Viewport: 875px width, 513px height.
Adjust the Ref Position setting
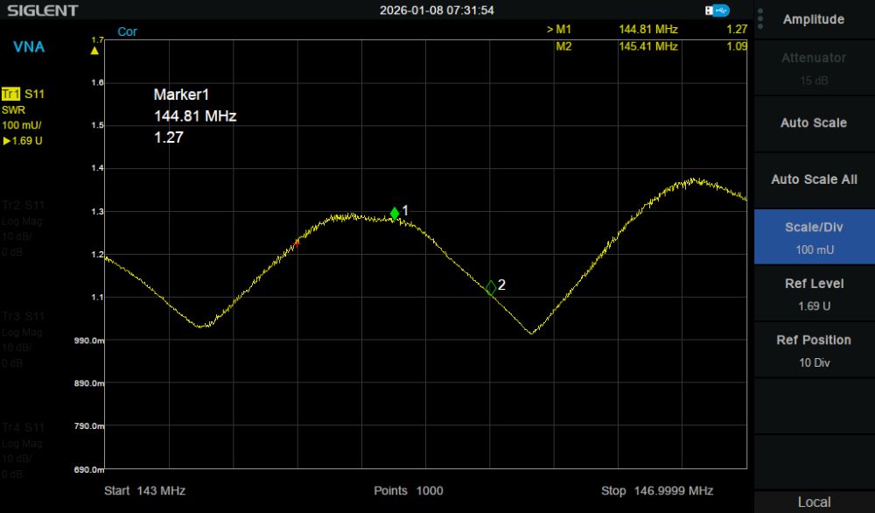pos(814,349)
